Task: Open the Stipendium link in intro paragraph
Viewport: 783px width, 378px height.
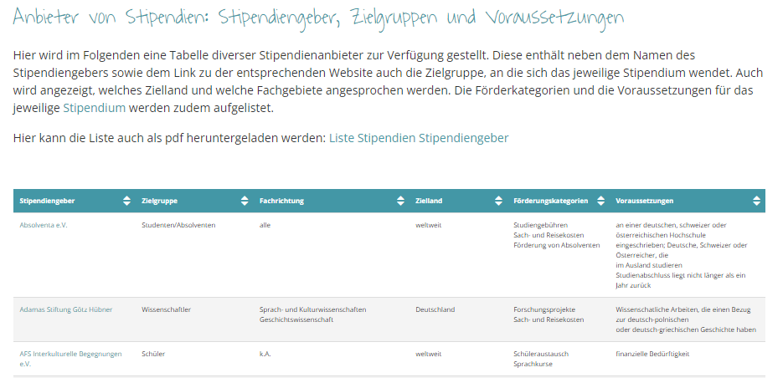Action: point(94,108)
